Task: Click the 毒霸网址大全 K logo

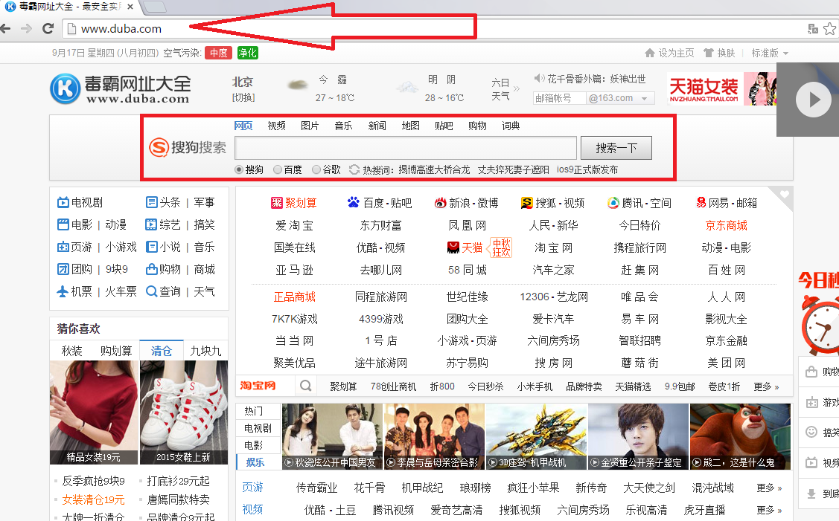Action: tap(66, 88)
